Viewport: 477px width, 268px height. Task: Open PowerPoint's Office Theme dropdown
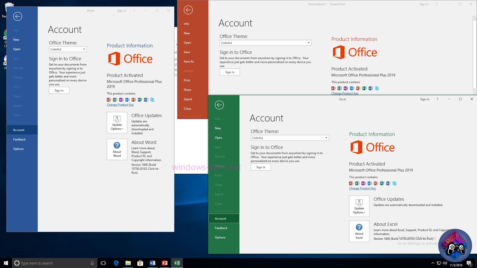tap(265, 43)
